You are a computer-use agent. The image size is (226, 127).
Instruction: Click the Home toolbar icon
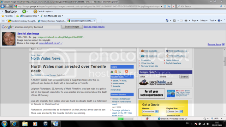pyautogui.click(x=167, y=20)
